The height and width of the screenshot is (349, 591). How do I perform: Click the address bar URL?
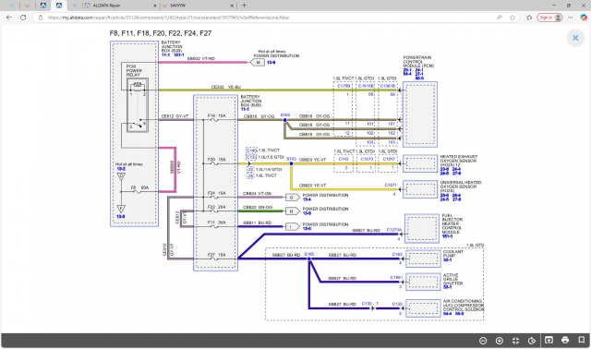tap(168, 18)
